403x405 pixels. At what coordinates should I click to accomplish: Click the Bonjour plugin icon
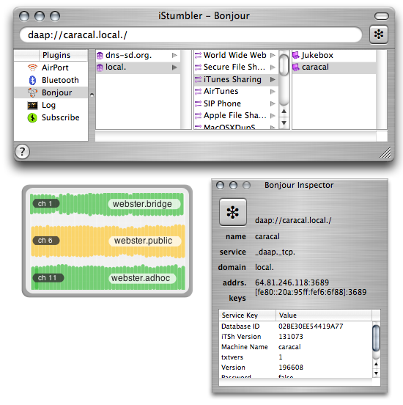point(32,92)
